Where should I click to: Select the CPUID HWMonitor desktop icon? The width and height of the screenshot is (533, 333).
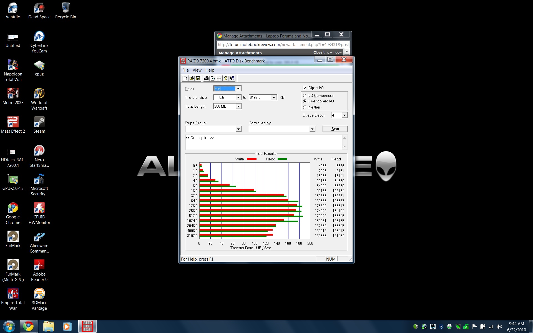[39, 213]
